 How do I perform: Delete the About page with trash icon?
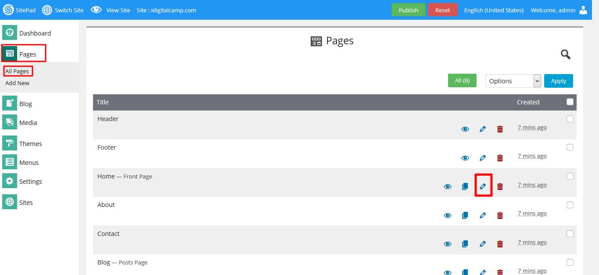pos(500,215)
